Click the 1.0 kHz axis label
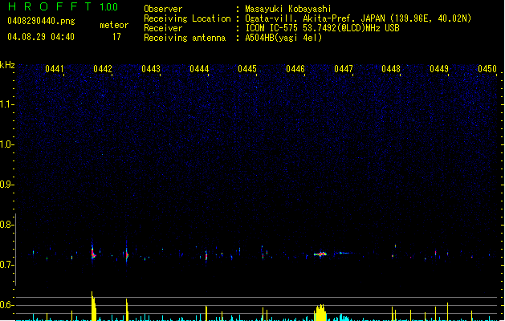 click(6, 144)
